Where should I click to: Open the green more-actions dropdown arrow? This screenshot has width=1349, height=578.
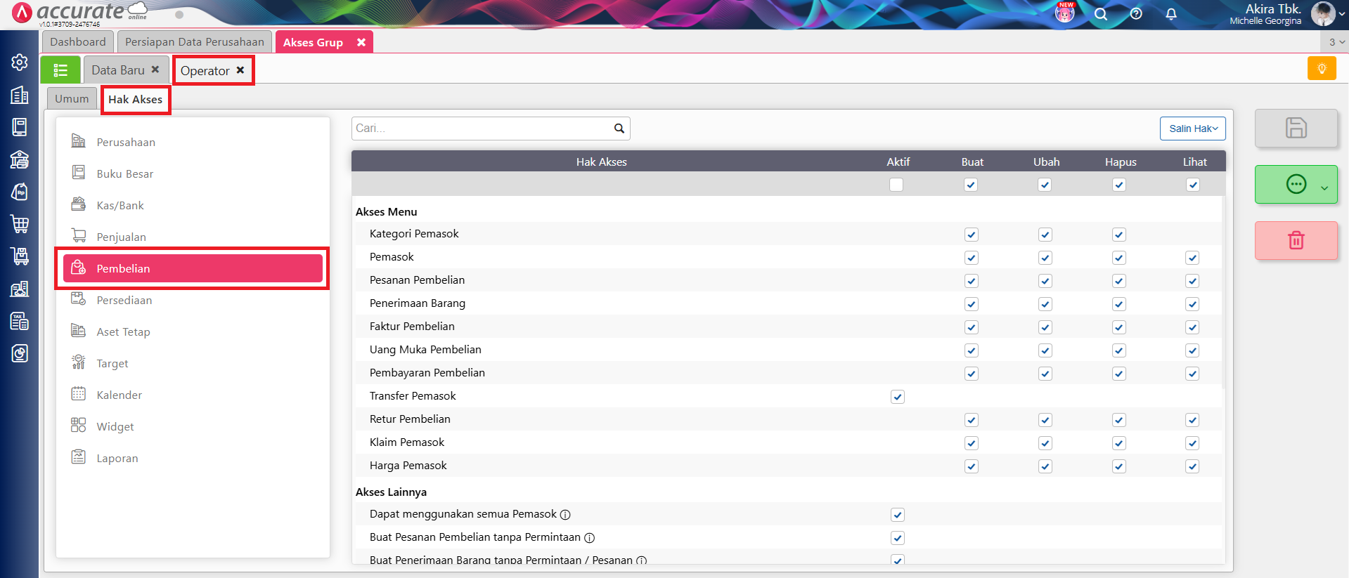click(1324, 188)
